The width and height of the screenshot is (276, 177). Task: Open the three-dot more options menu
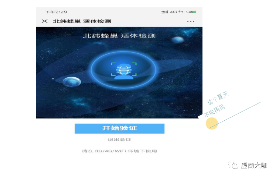(191, 21)
